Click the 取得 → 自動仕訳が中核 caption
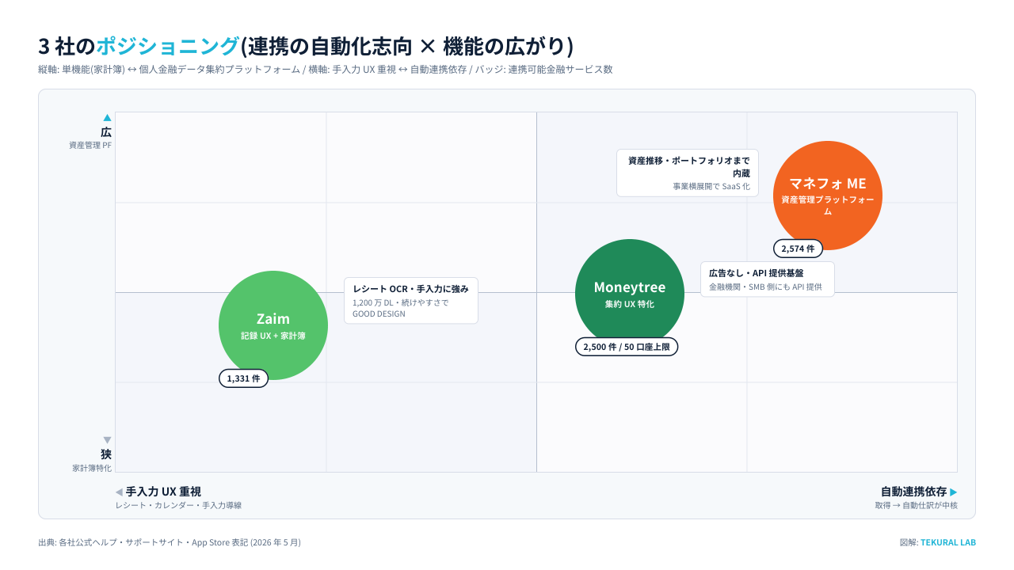This screenshot has width=1014, height=570. 917,505
